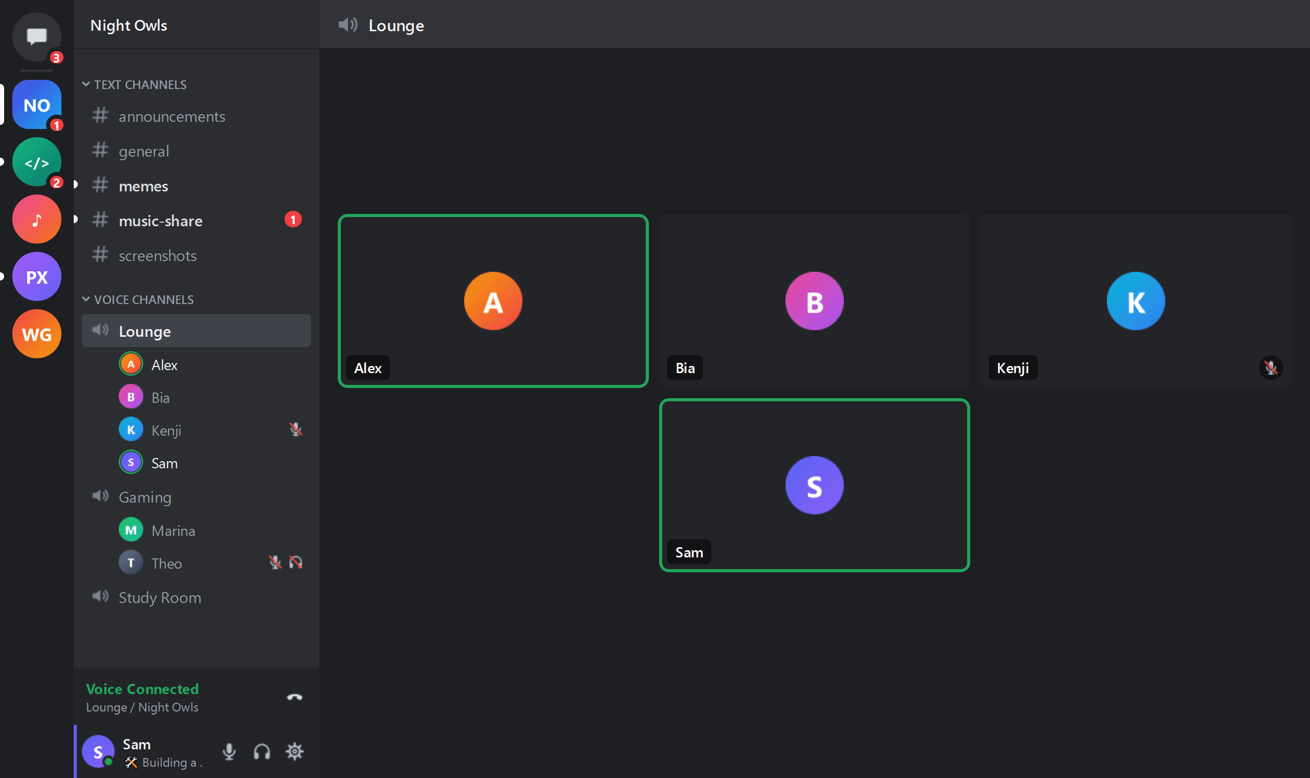Disconnect from voice with the hang-up icon
This screenshot has height=778, width=1310.
[294, 697]
